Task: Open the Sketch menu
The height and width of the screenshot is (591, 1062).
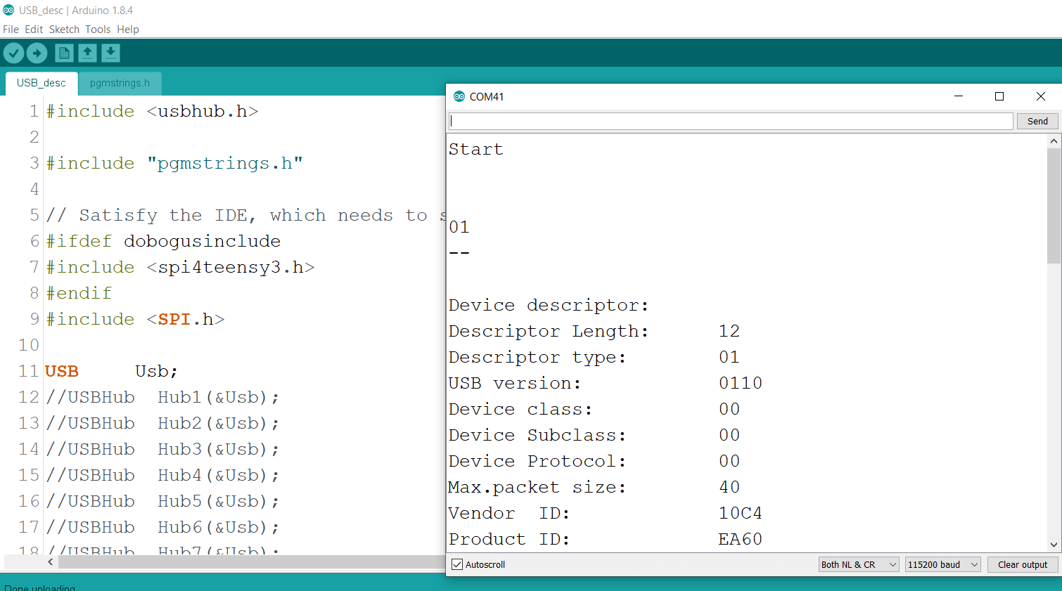Action: tap(64, 29)
